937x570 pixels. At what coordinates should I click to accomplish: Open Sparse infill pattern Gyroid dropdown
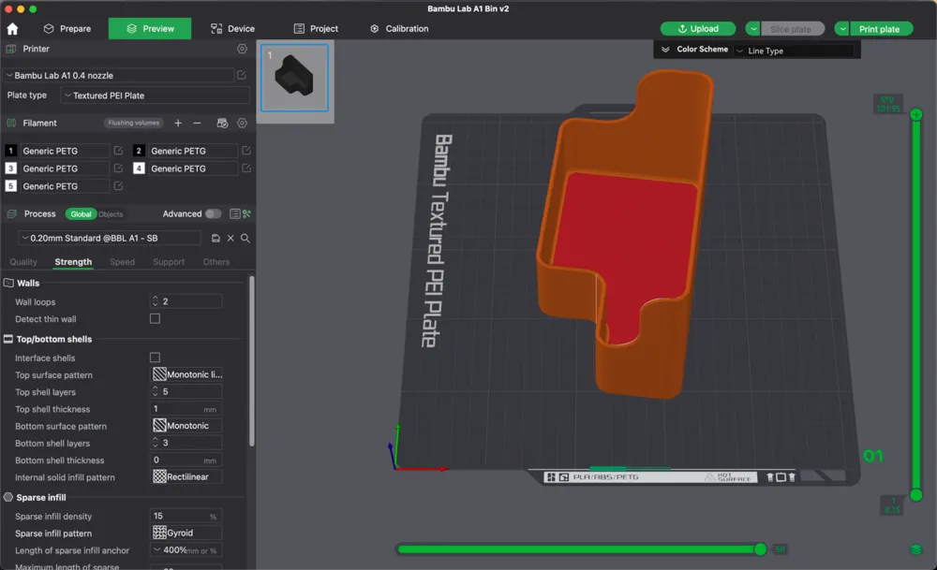tap(187, 533)
